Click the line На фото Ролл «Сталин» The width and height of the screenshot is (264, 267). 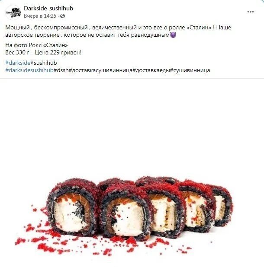(36, 45)
